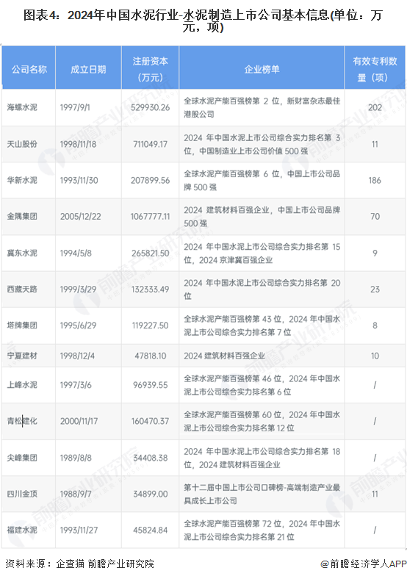
Task: Click the date 1998/11/18
Action: click(x=79, y=144)
